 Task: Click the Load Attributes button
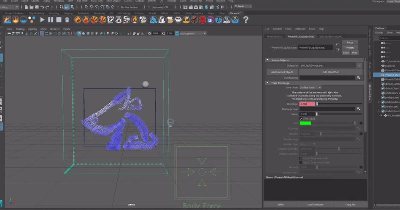[315, 205]
